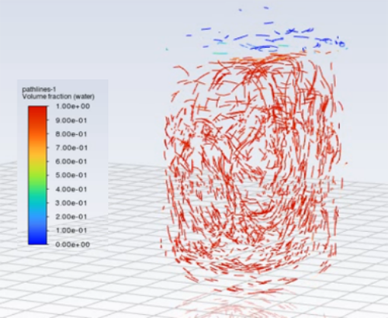Pick the 5.00e-01 legend label
The height and width of the screenshot is (318, 388).
coord(71,175)
